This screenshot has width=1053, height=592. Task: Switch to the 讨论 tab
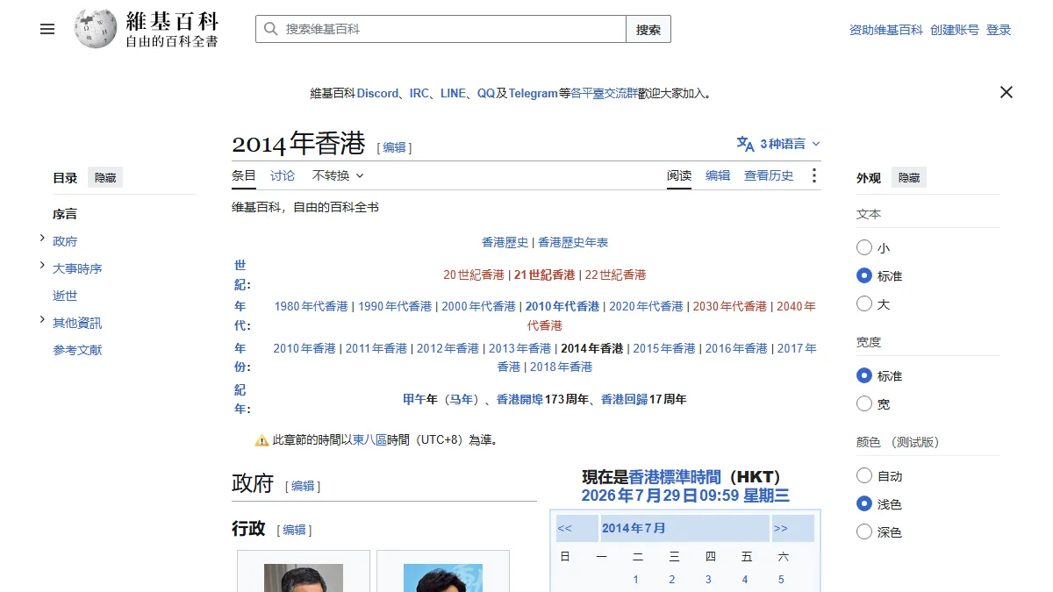click(283, 175)
